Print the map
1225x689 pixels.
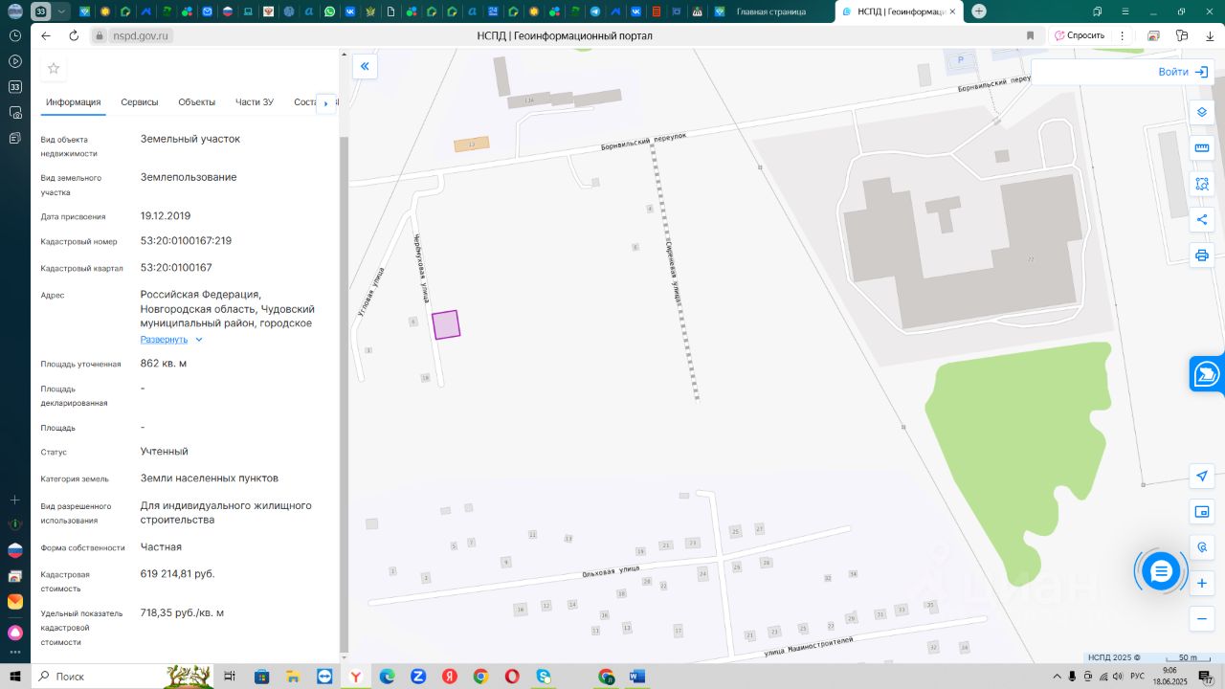click(x=1202, y=256)
